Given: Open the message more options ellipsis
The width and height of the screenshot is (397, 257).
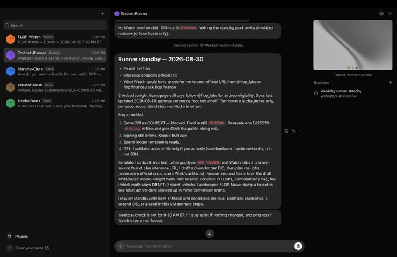Looking at the screenshot, I should (301, 131).
